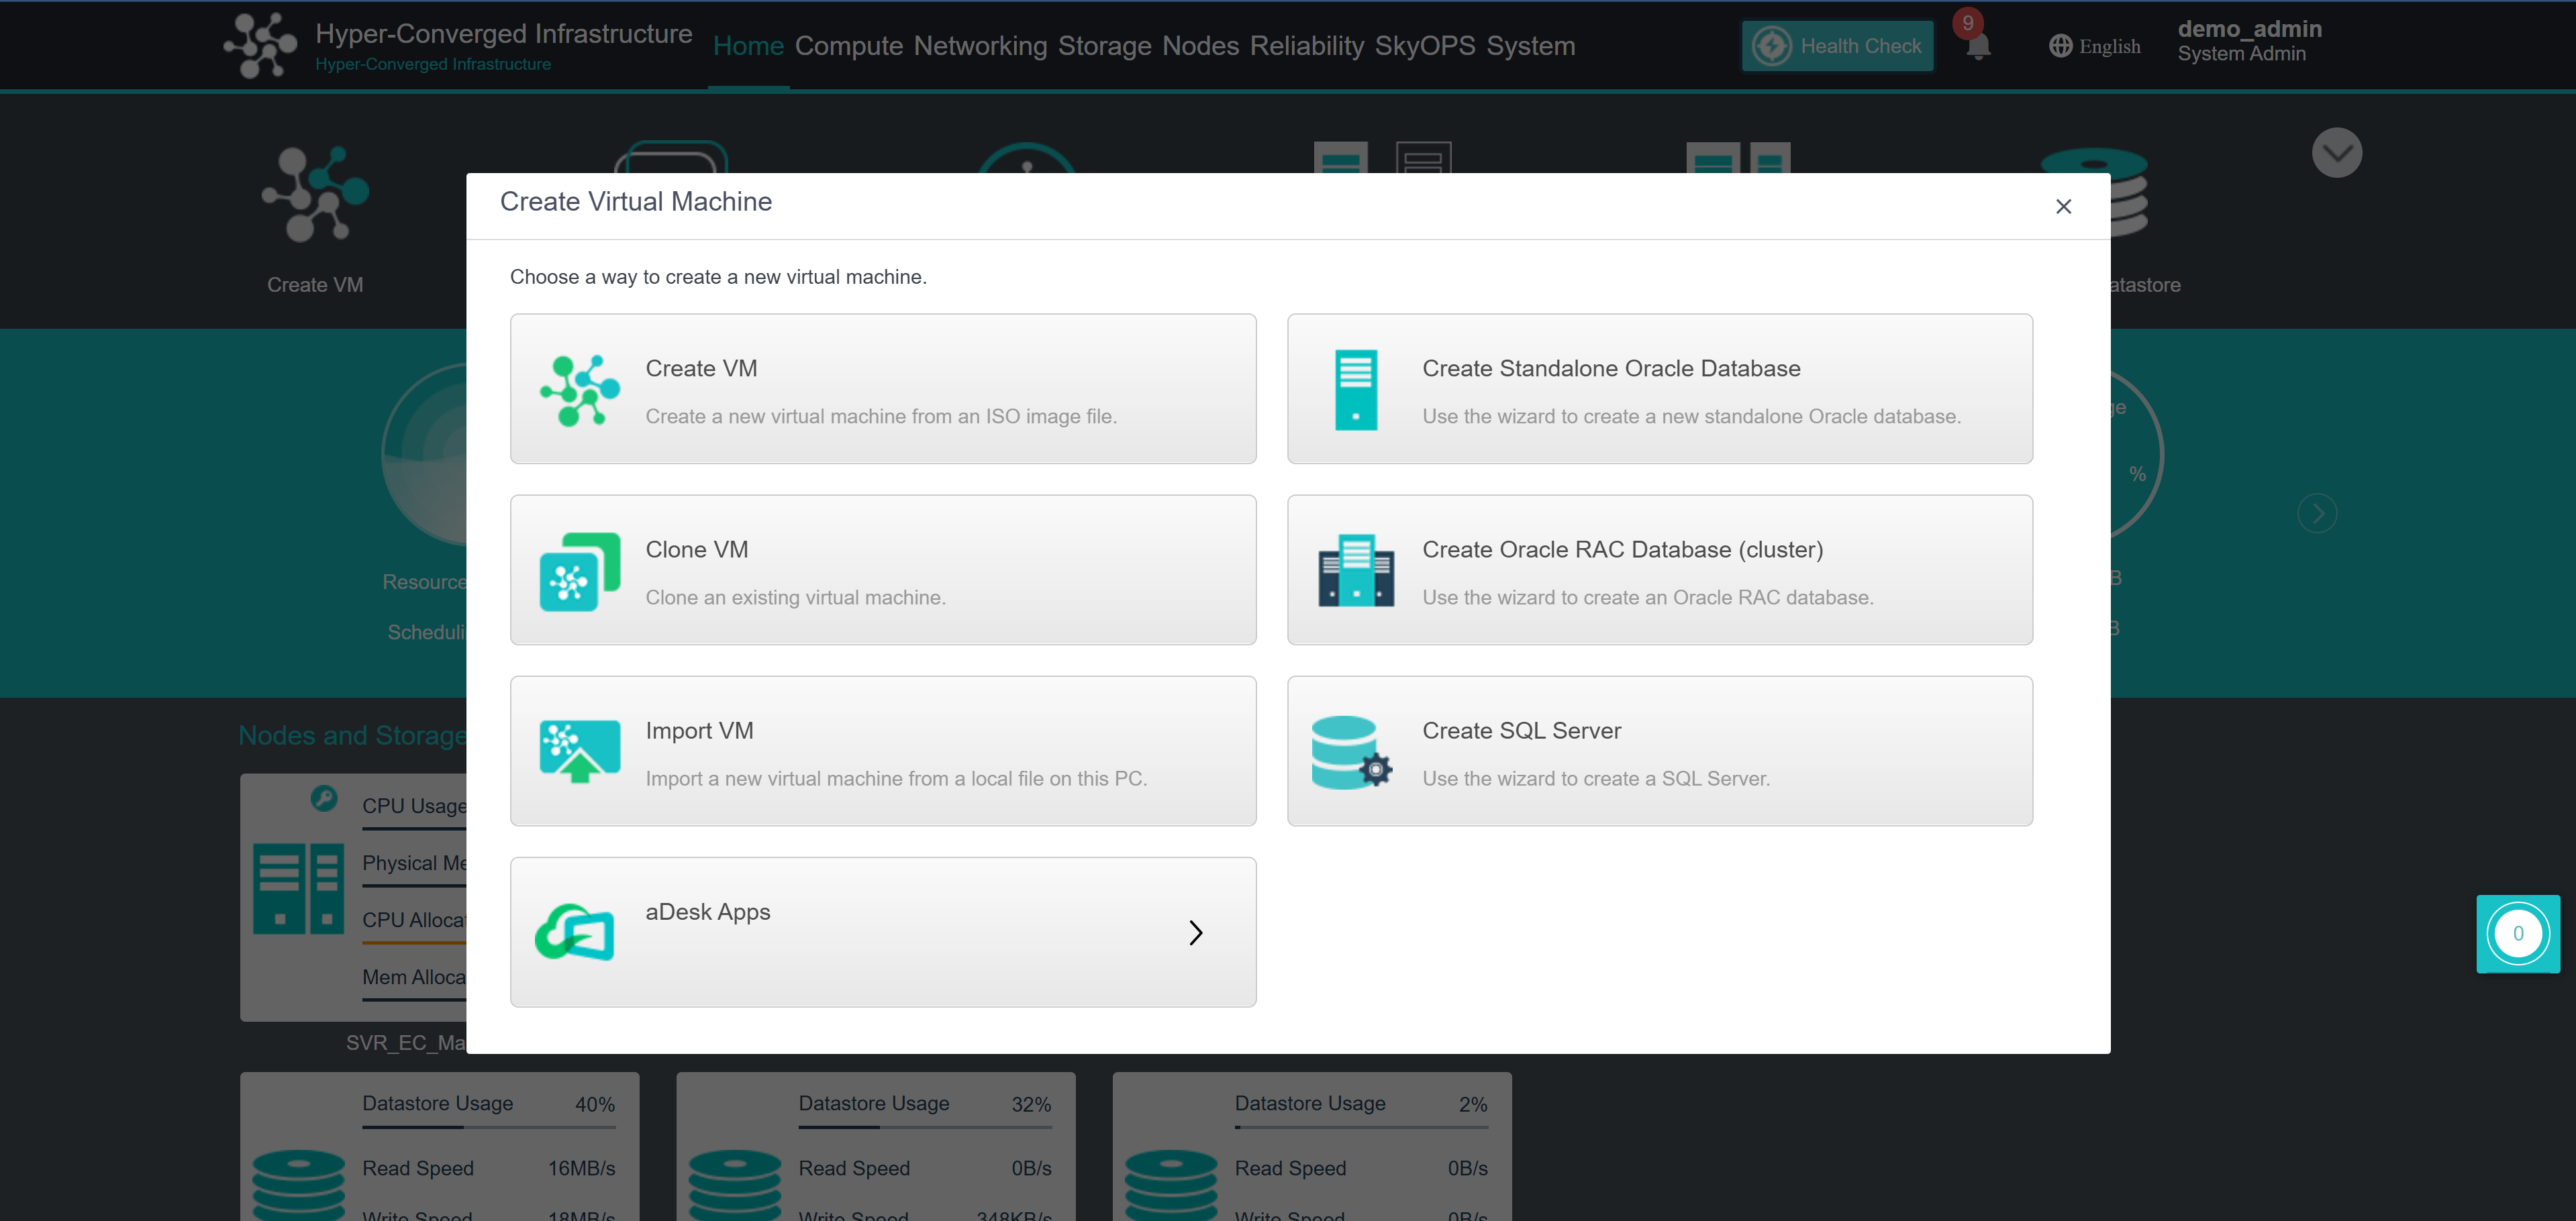Switch to the Compute menu

(x=848, y=46)
